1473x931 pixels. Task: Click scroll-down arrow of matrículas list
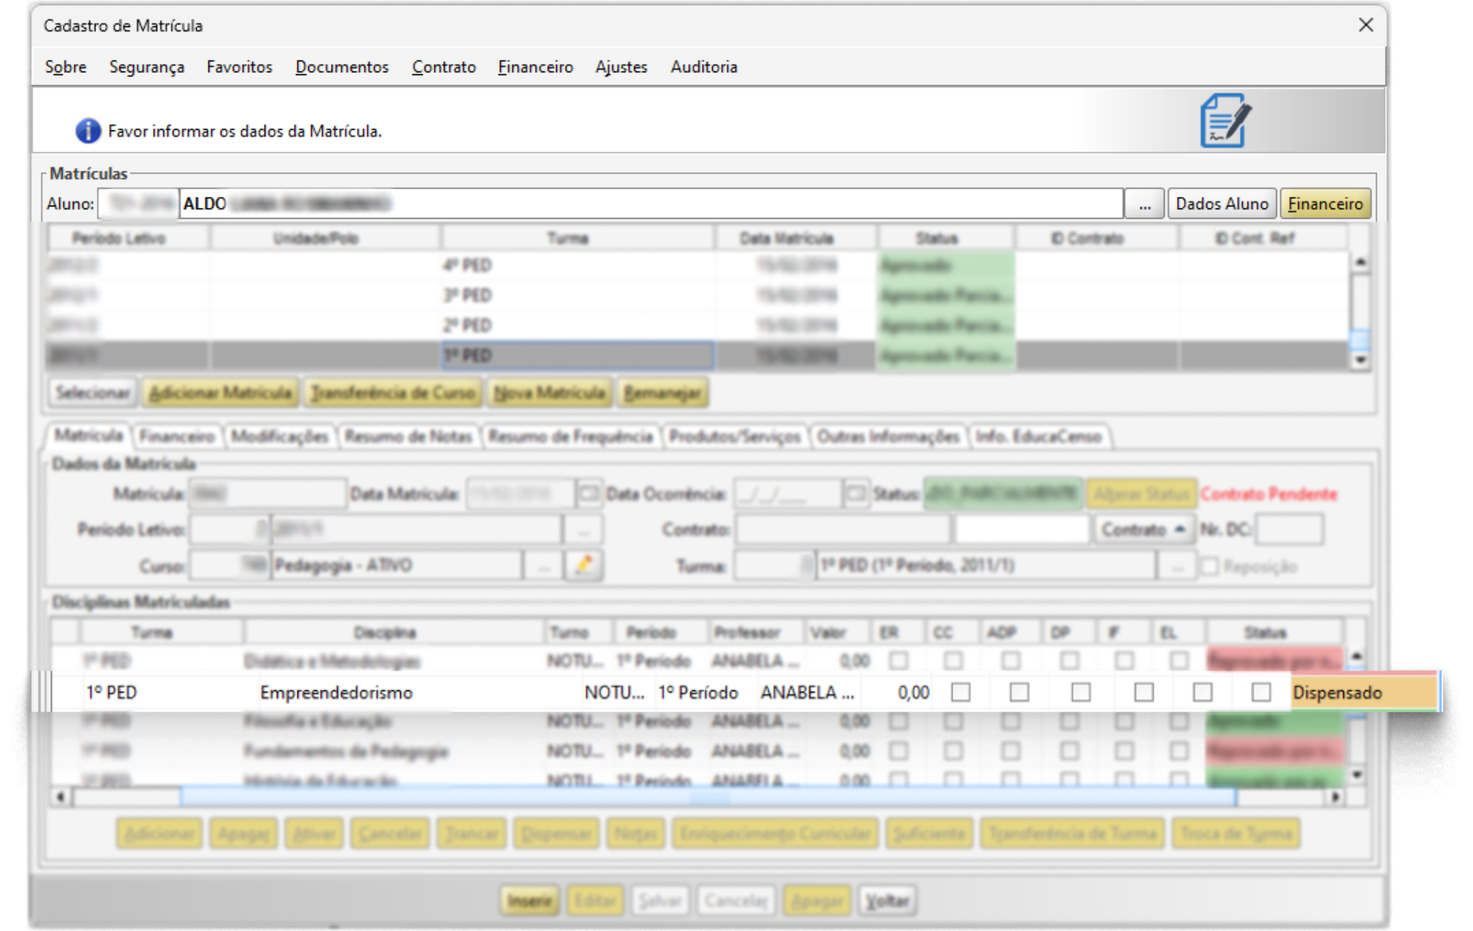[x=1360, y=360]
